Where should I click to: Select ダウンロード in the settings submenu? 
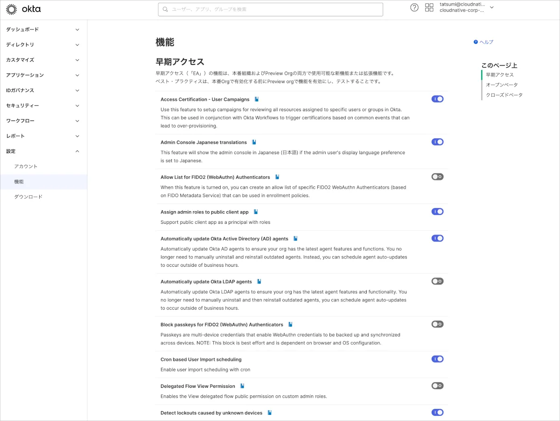pyautogui.click(x=28, y=197)
